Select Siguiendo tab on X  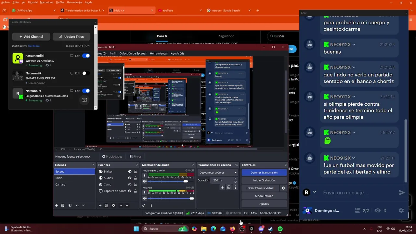tap(227, 36)
